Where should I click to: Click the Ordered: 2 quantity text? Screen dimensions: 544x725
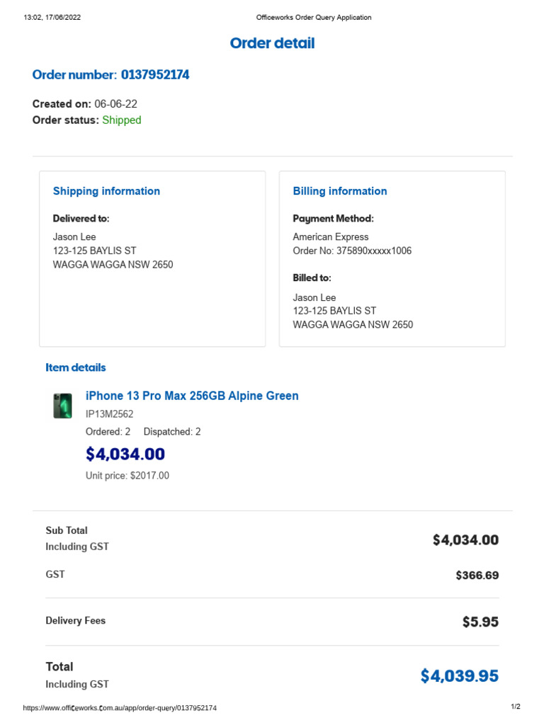point(108,431)
